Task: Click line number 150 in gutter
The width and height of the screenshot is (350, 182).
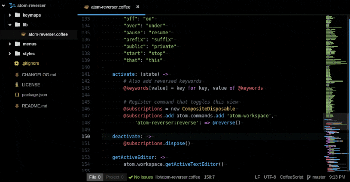Action: (x=86, y=136)
